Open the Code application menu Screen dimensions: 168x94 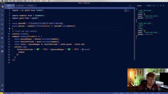(6, 1)
